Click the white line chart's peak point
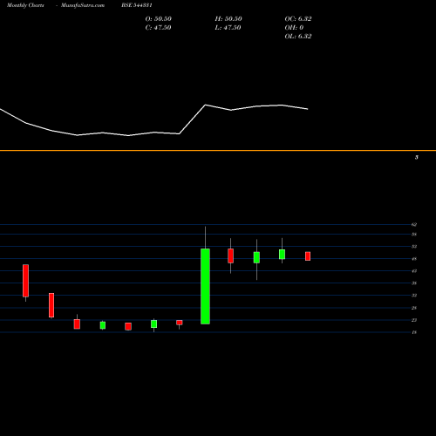The height and width of the screenshot is (436, 436). 206,105
